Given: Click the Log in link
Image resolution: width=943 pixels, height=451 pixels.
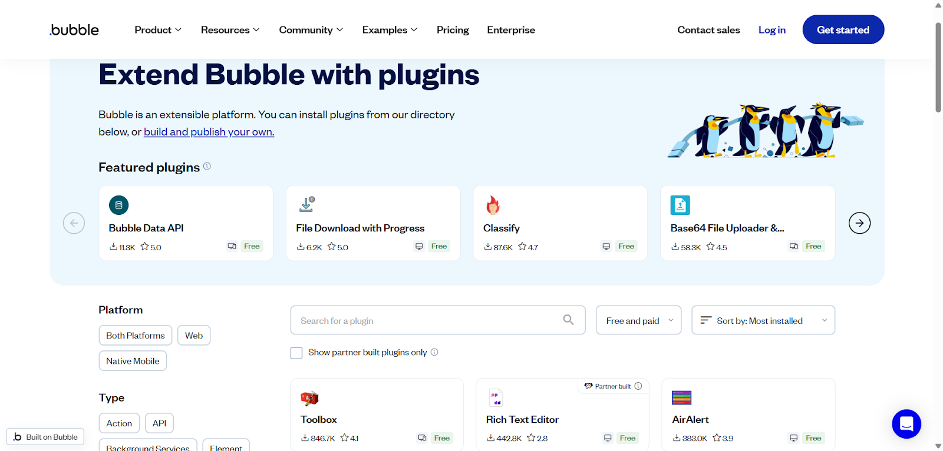Looking at the screenshot, I should 772,30.
